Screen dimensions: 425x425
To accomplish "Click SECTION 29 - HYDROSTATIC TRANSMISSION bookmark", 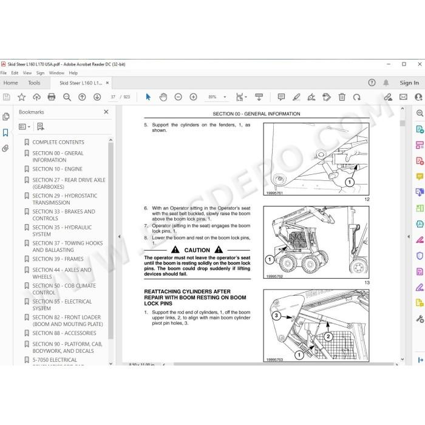I will click(65, 199).
